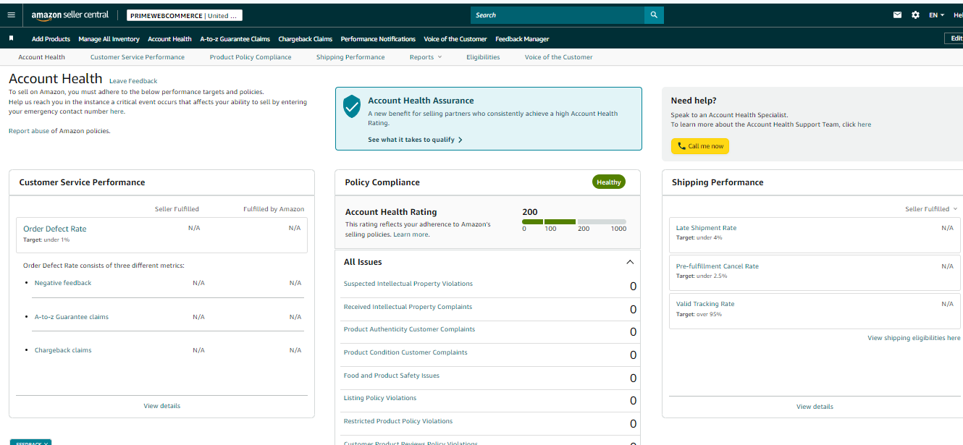963x445 pixels.
Task: Open Product Authenticity Customer Complaints
Action: pos(409,329)
